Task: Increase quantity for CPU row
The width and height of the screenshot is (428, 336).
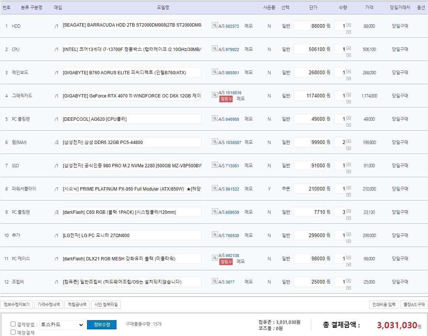Action: [x=349, y=48]
